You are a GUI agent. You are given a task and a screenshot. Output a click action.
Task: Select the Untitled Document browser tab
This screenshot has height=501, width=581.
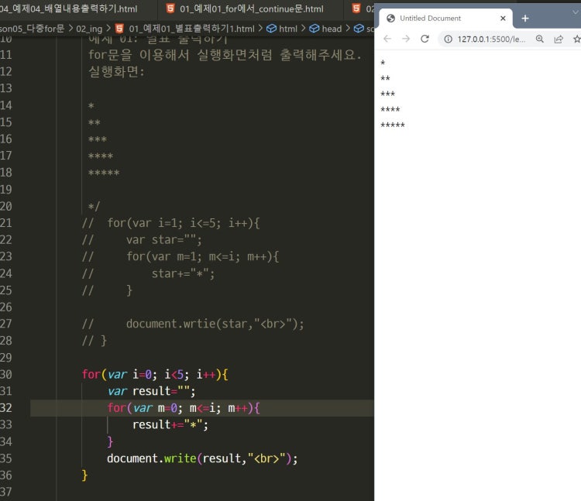pyautogui.click(x=445, y=18)
